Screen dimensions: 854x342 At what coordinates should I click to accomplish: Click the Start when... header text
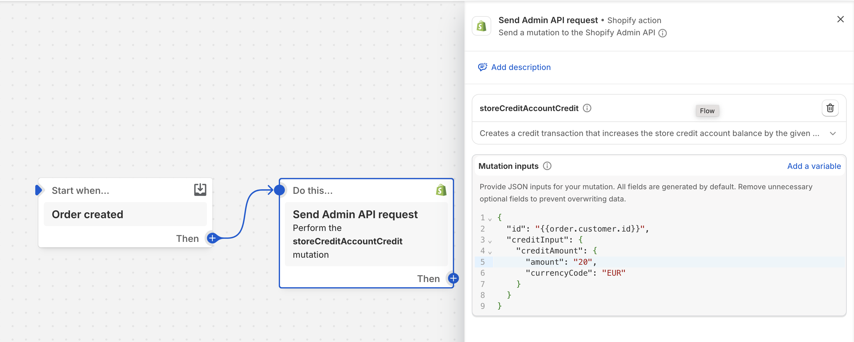click(x=80, y=190)
